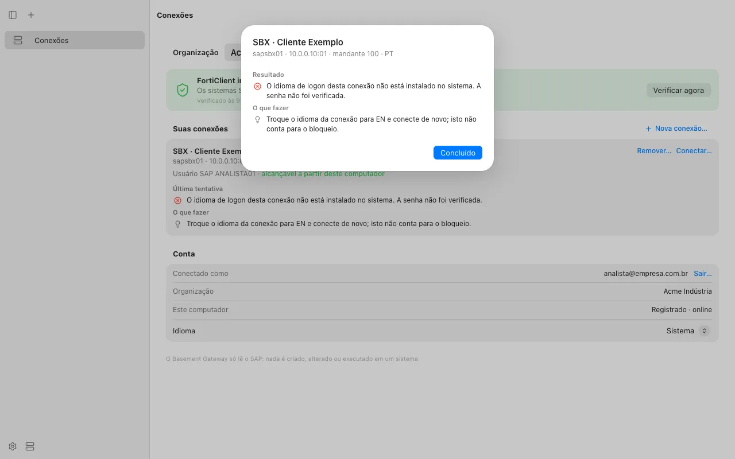Click the dialog subtitle with mandante 100
The image size is (735, 459).
tap(323, 54)
